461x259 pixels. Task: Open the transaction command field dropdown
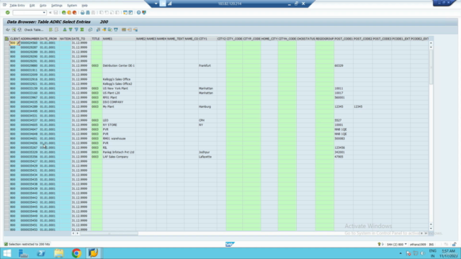click(44, 13)
